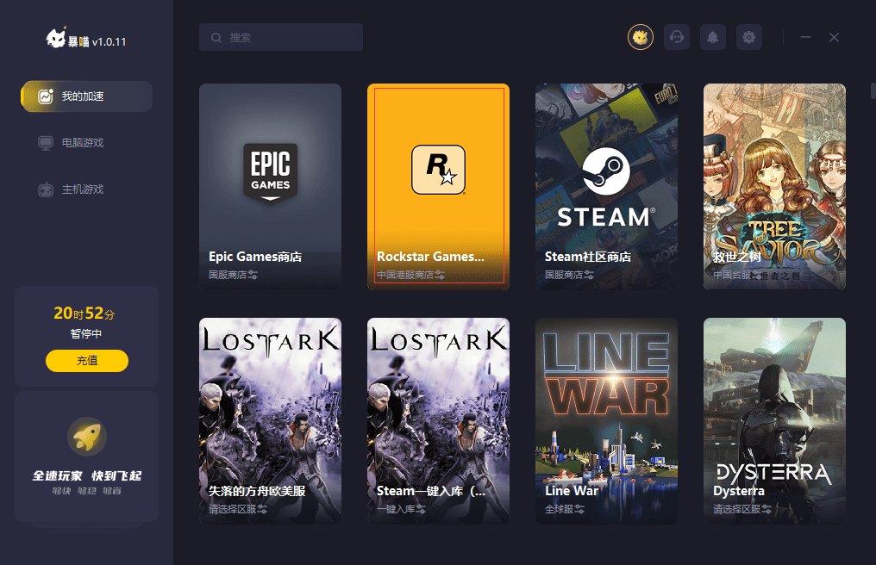
Task: Click the Steam社区商店 title text
Action: (x=588, y=257)
